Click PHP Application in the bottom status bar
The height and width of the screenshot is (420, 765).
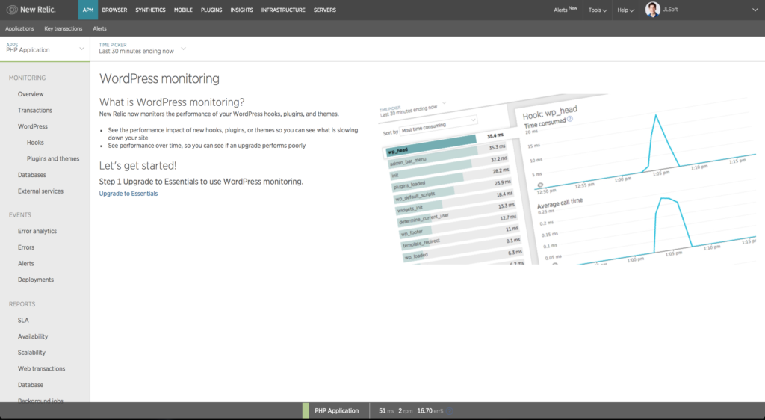[x=337, y=411]
